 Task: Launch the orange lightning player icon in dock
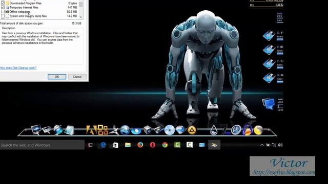pyautogui.click(x=247, y=130)
